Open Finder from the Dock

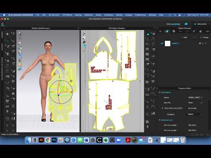pos(28,140)
